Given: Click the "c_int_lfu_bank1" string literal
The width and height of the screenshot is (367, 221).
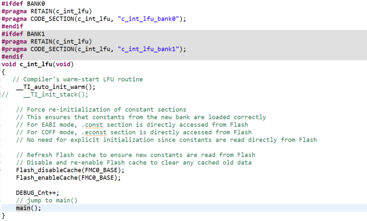Looking at the screenshot, I should (148, 49).
